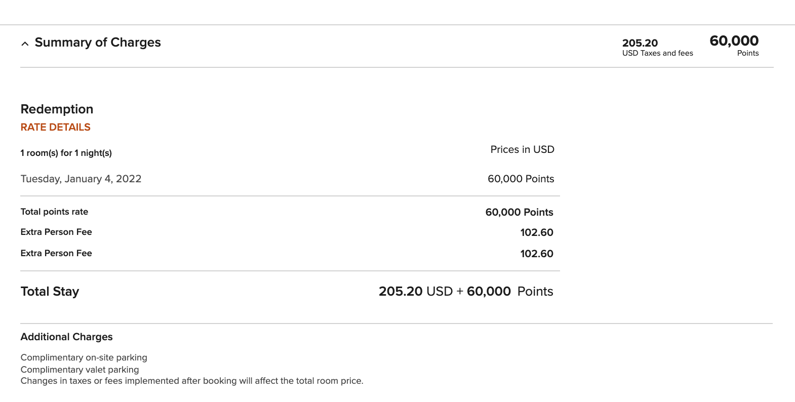This screenshot has width=795, height=402.
Task: Click the Total Stay label
Action: coord(50,292)
